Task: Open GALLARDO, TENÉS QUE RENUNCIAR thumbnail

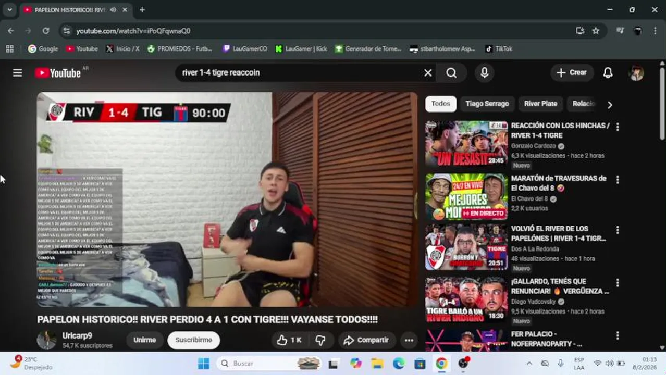Action: (466, 300)
